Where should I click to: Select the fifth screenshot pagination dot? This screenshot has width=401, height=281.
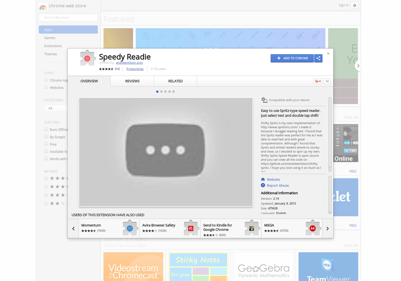(x=174, y=92)
